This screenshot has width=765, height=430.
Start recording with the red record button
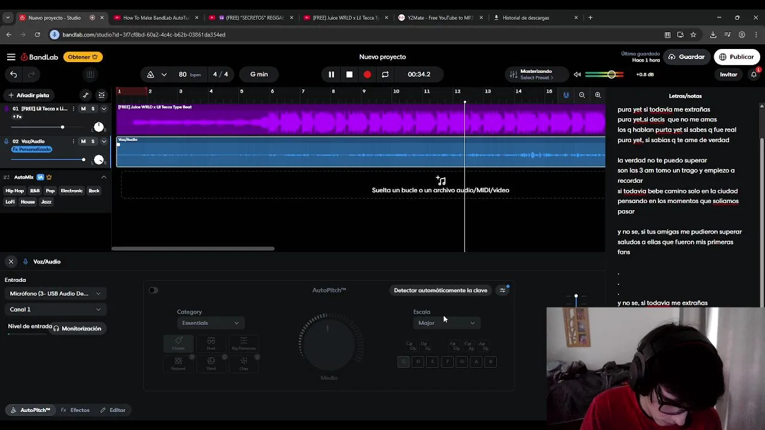pyautogui.click(x=367, y=75)
